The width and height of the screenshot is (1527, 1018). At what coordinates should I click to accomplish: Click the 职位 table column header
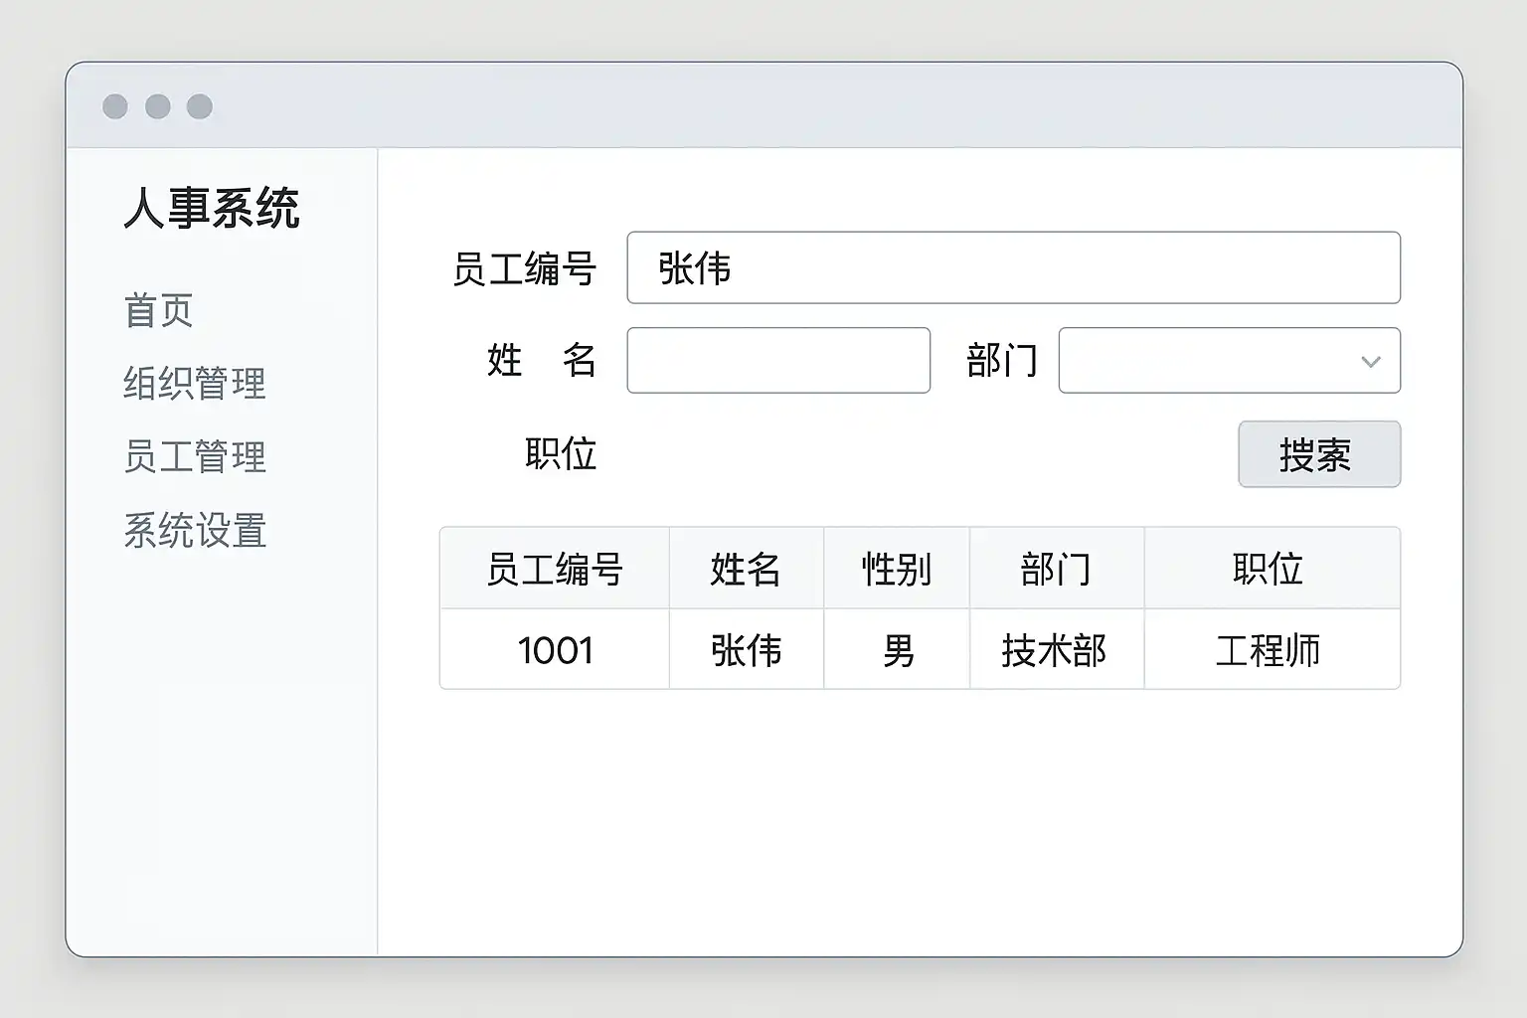(1268, 570)
